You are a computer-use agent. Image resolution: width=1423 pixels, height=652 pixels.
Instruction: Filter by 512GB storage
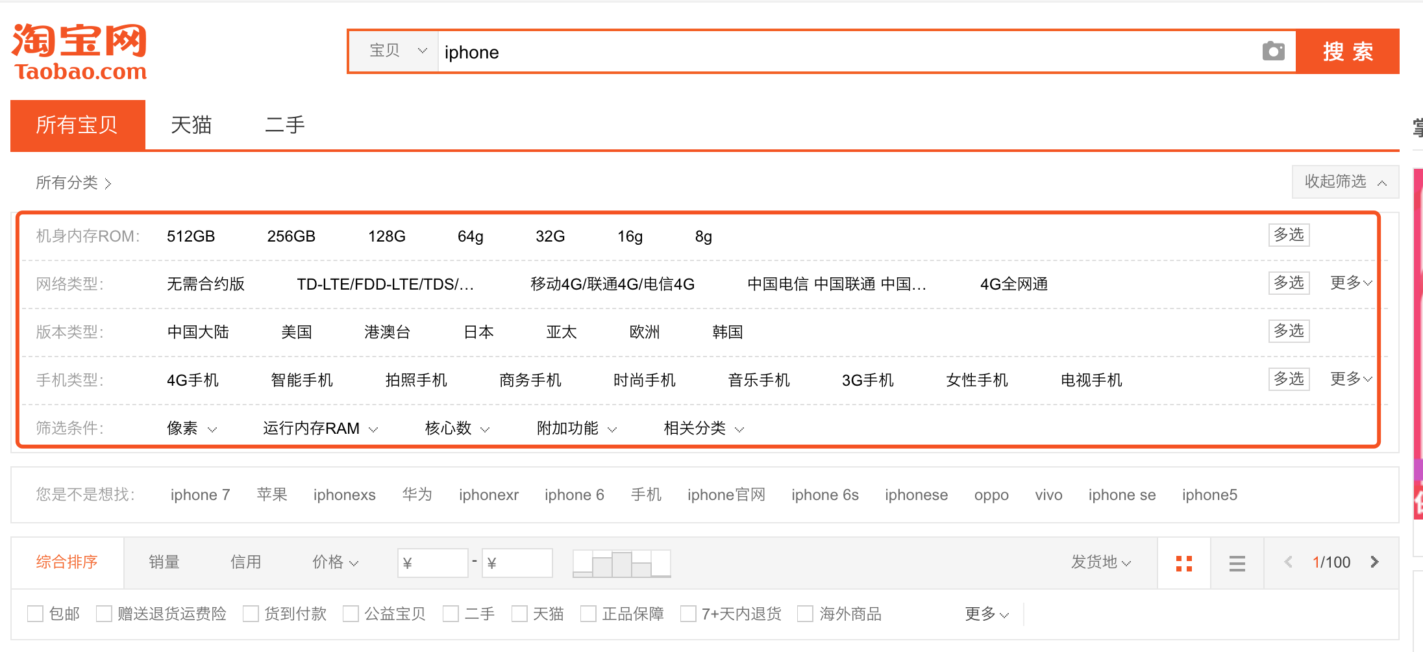pyautogui.click(x=191, y=236)
